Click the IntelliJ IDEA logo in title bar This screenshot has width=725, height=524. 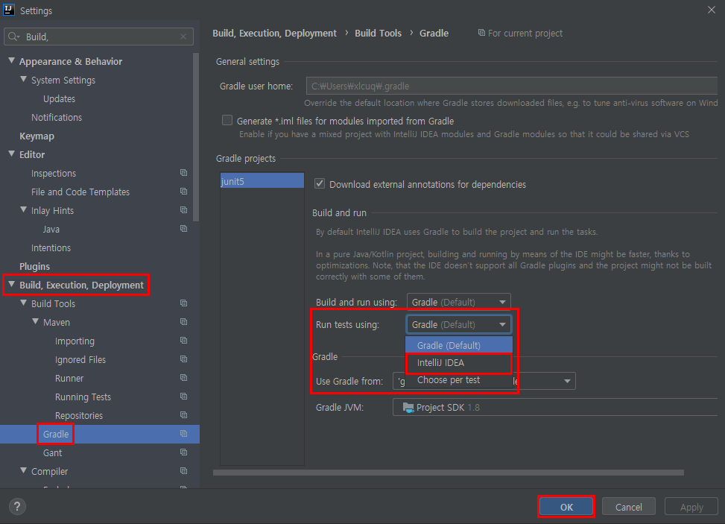[x=9, y=10]
